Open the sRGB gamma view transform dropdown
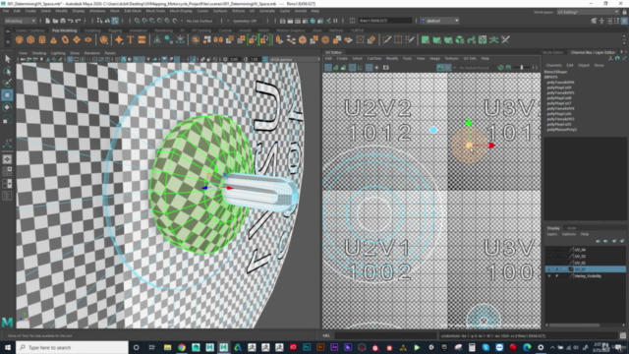 295,59
